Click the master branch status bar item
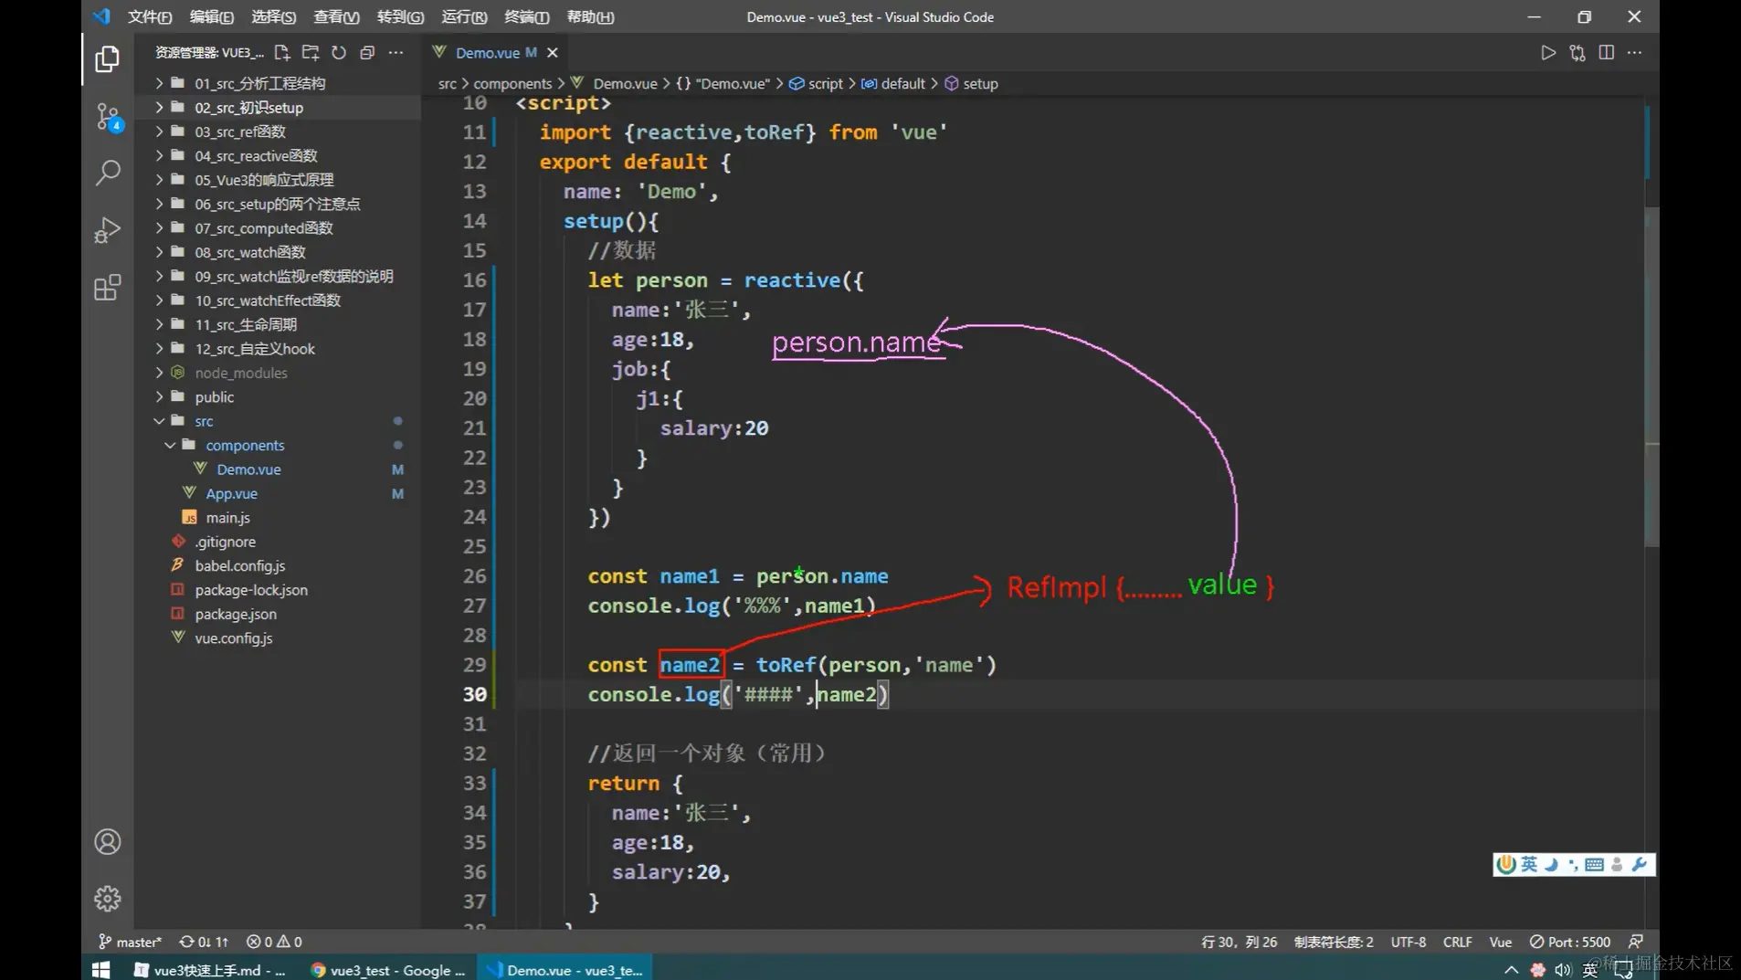This screenshot has height=980, width=1741. click(x=130, y=942)
